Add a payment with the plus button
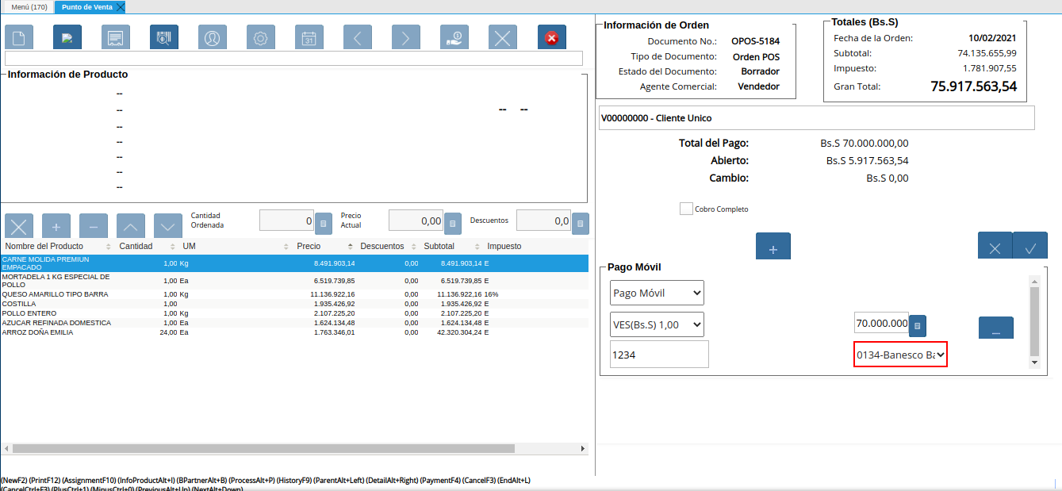1062x491 pixels. pyautogui.click(x=773, y=247)
